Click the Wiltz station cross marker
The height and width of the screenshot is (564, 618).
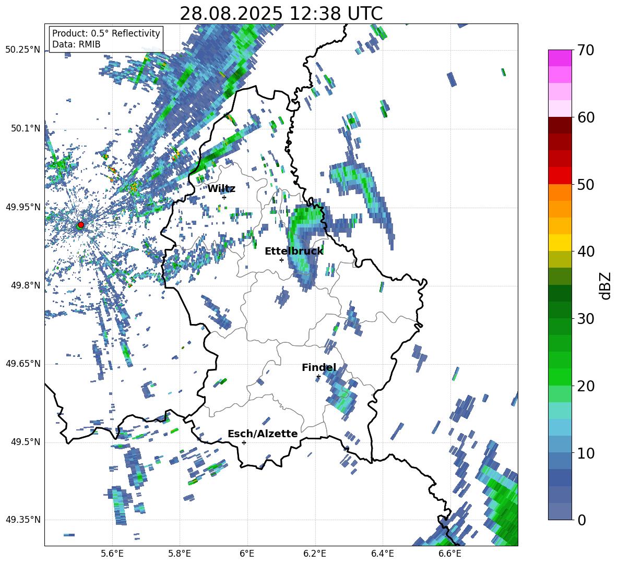tap(224, 197)
